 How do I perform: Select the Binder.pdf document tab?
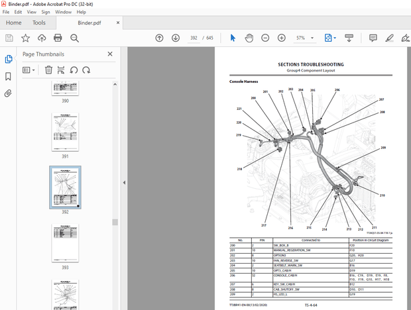[x=89, y=23]
